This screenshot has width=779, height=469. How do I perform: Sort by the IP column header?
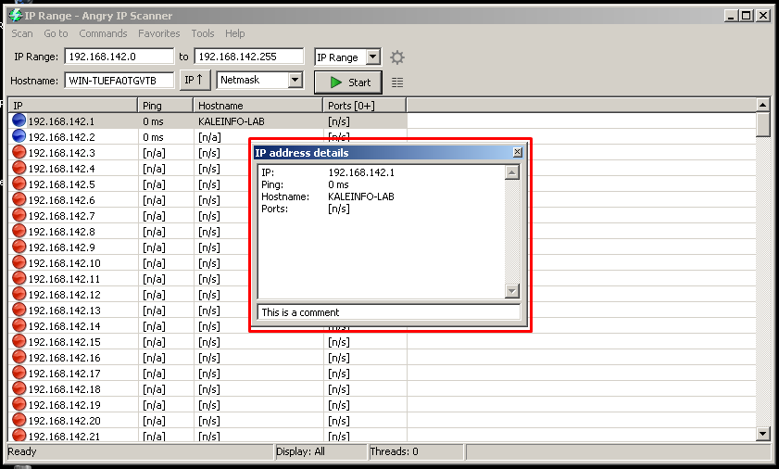coord(73,106)
